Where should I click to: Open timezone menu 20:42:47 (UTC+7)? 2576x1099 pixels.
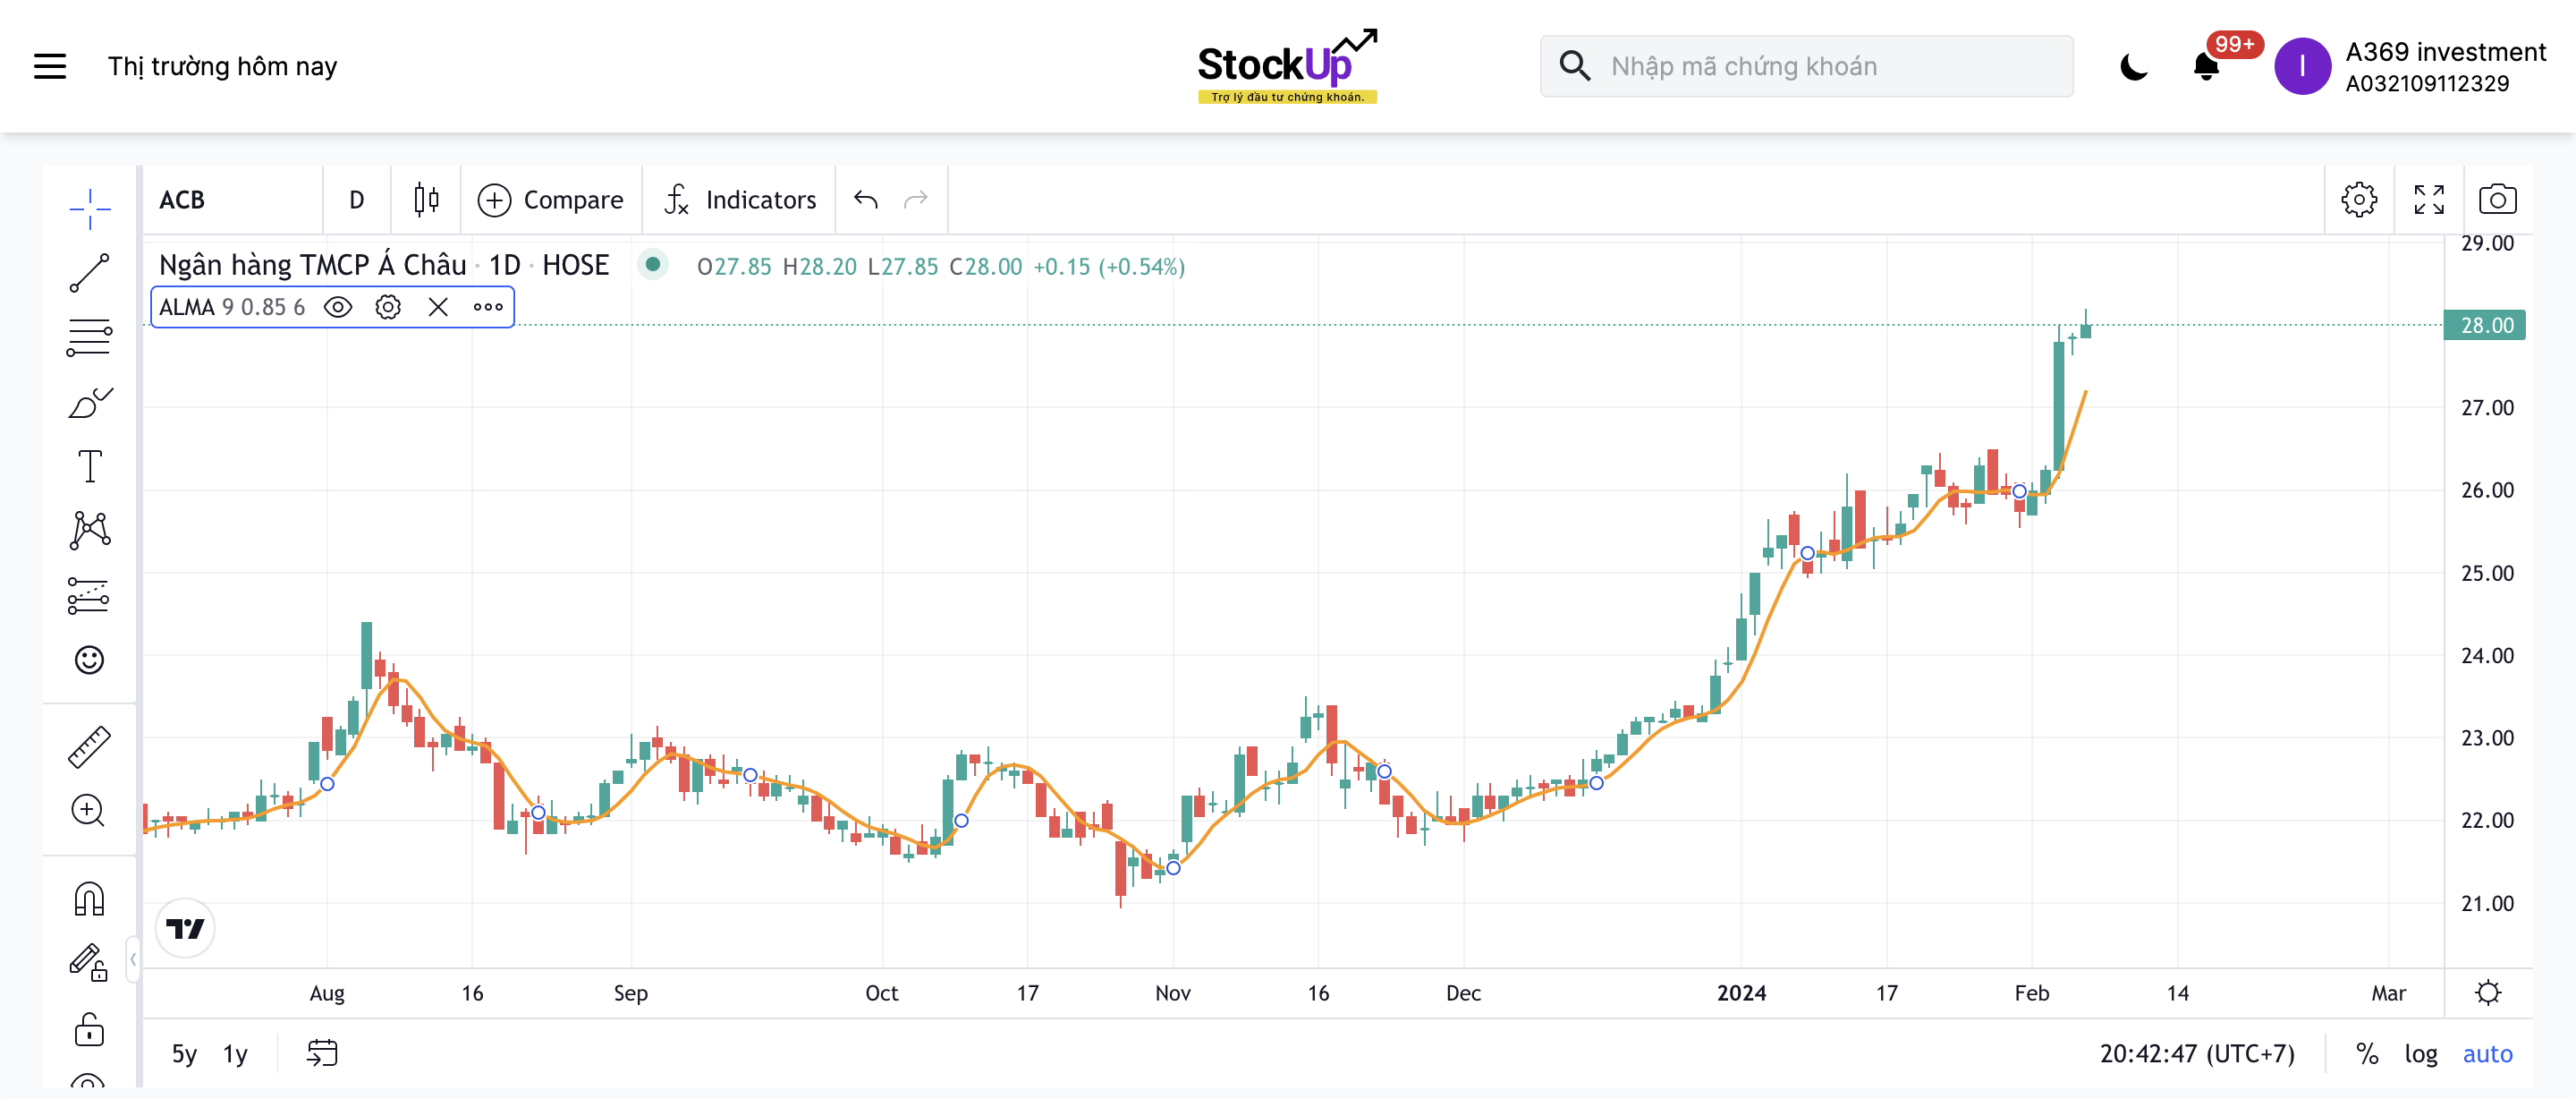(2197, 1054)
